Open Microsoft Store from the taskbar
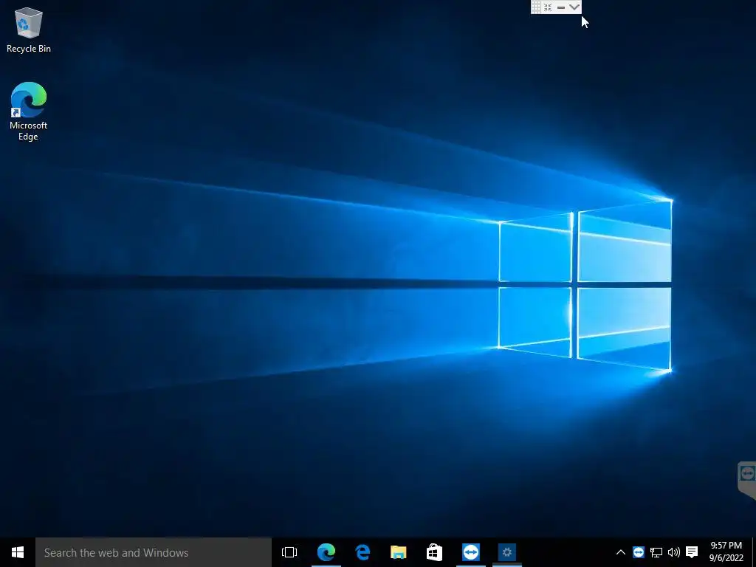This screenshot has height=567, width=756. click(434, 552)
